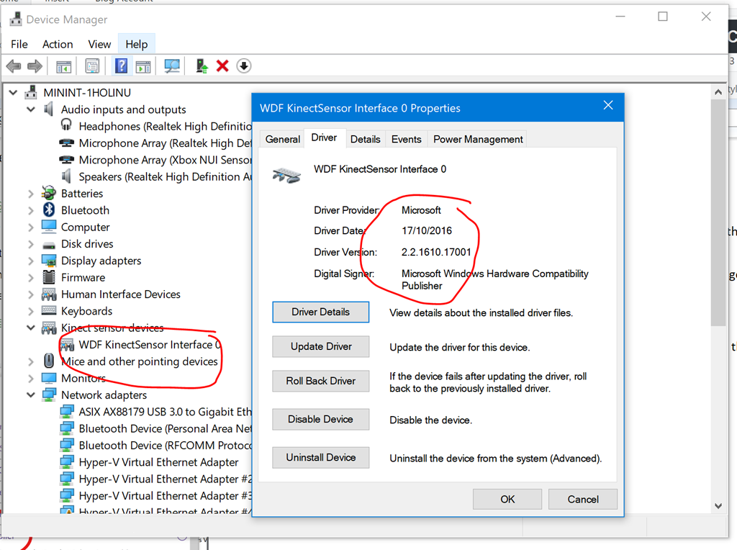The width and height of the screenshot is (737, 550).
Task: Collapse the Network adapters category
Action: click(x=31, y=395)
